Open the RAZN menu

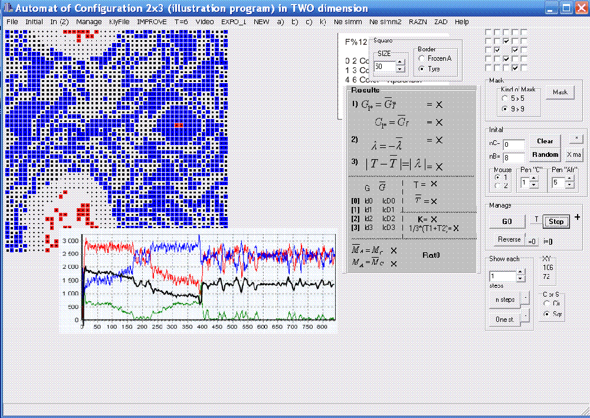tap(418, 22)
